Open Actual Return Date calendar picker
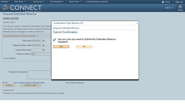The image size is (185, 104). 44,50
